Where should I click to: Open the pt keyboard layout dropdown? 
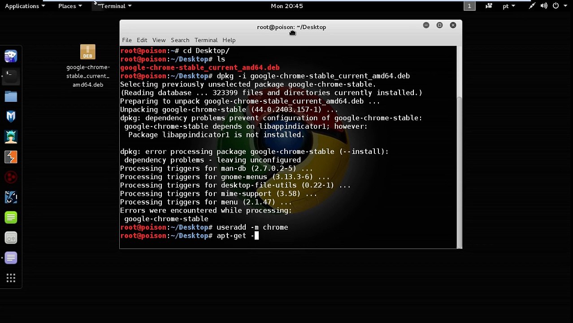tap(509, 6)
